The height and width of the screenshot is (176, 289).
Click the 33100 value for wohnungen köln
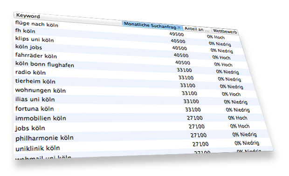(189, 93)
